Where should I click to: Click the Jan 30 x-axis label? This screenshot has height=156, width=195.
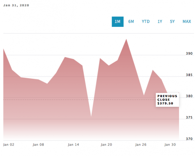click(x=170, y=145)
